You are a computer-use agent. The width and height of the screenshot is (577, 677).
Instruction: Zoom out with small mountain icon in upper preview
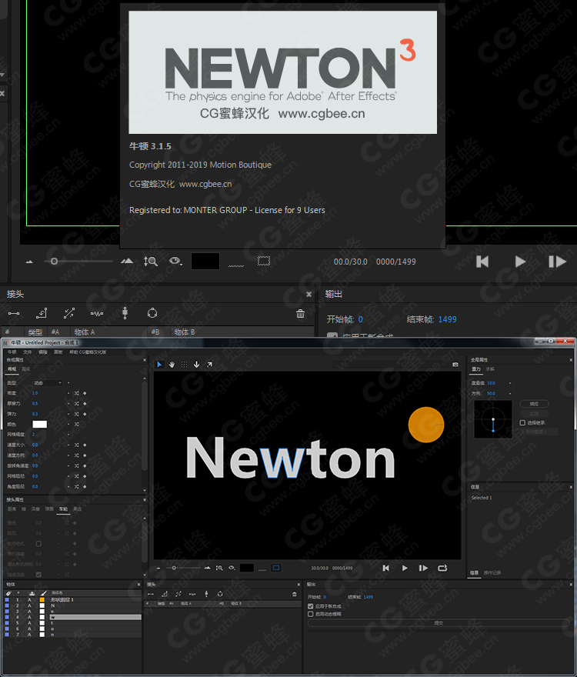pos(29,262)
